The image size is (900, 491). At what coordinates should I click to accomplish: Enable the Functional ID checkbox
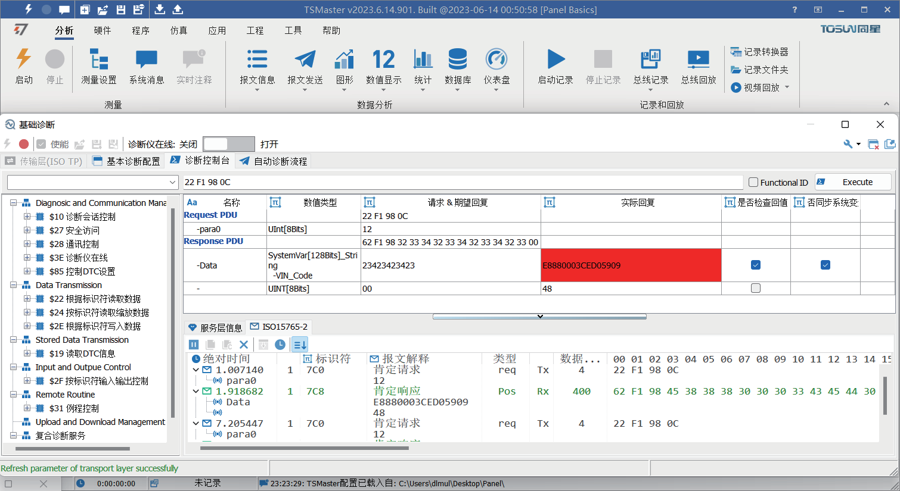click(753, 183)
